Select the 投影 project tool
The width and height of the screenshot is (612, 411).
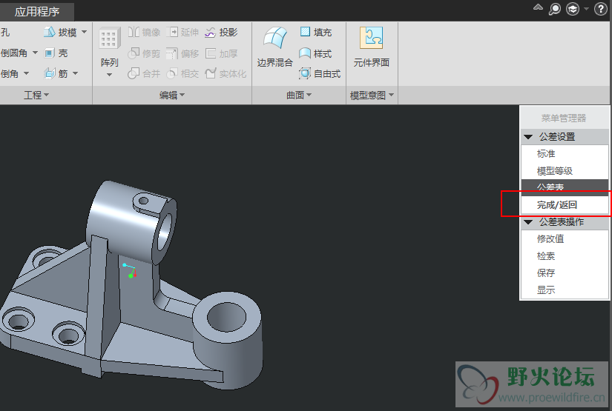point(221,32)
